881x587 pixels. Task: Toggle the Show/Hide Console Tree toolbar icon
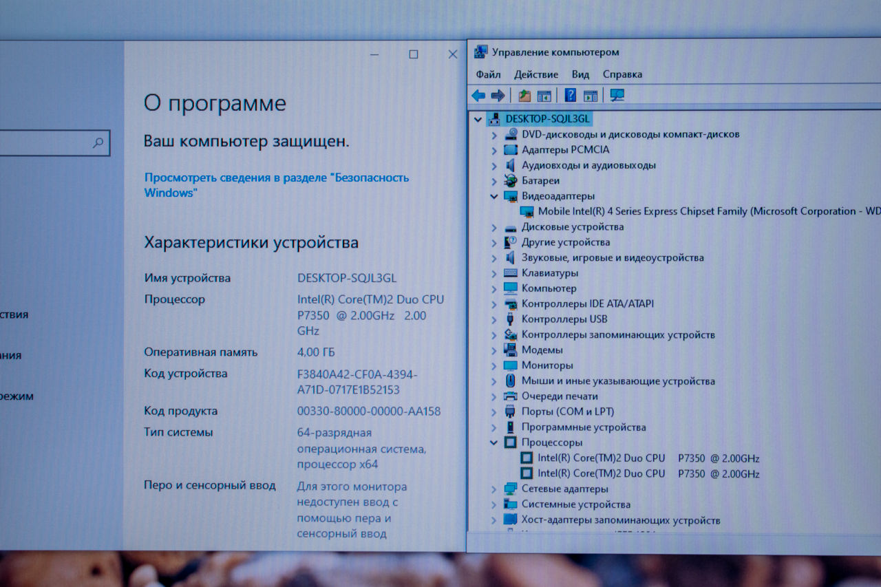(544, 96)
